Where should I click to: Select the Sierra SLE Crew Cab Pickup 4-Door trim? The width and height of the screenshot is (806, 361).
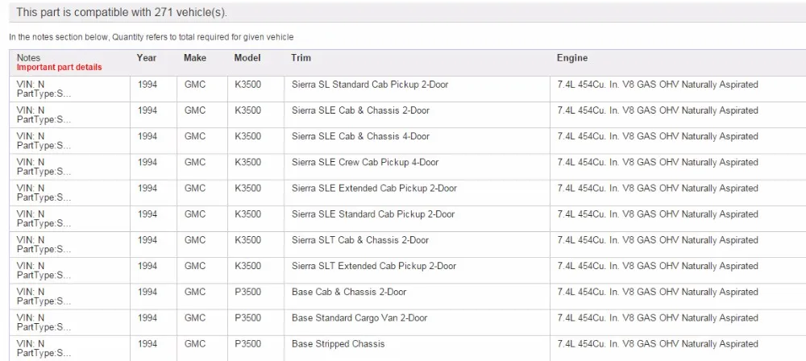(365, 162)
